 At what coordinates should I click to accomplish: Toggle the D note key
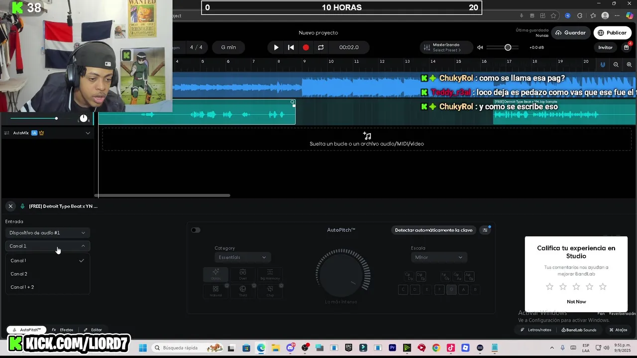pos(415,289)
